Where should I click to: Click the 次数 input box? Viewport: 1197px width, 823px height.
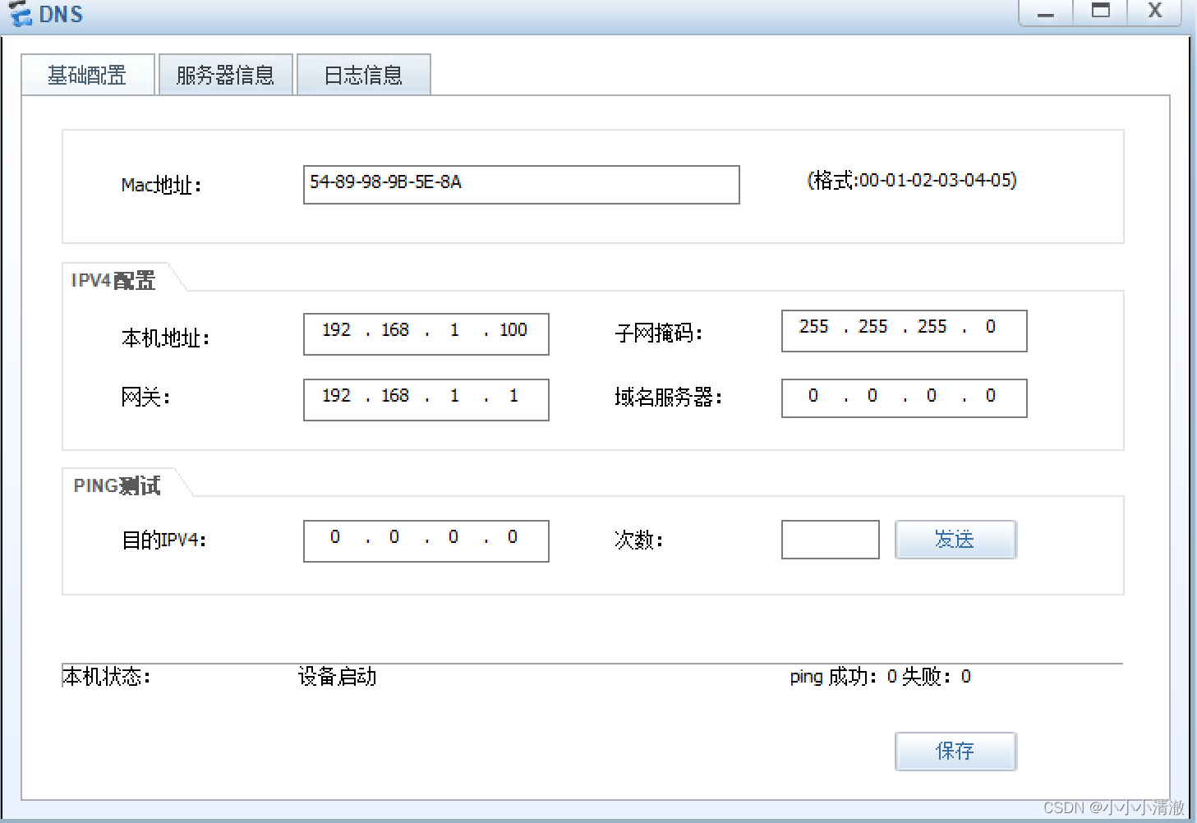click(x=831, y=540)
